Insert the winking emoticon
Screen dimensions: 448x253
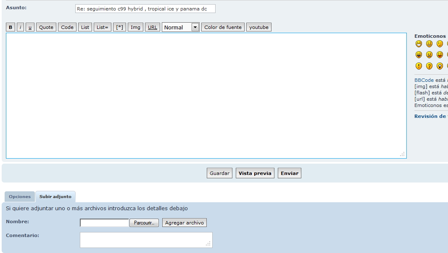pos(440,44)
